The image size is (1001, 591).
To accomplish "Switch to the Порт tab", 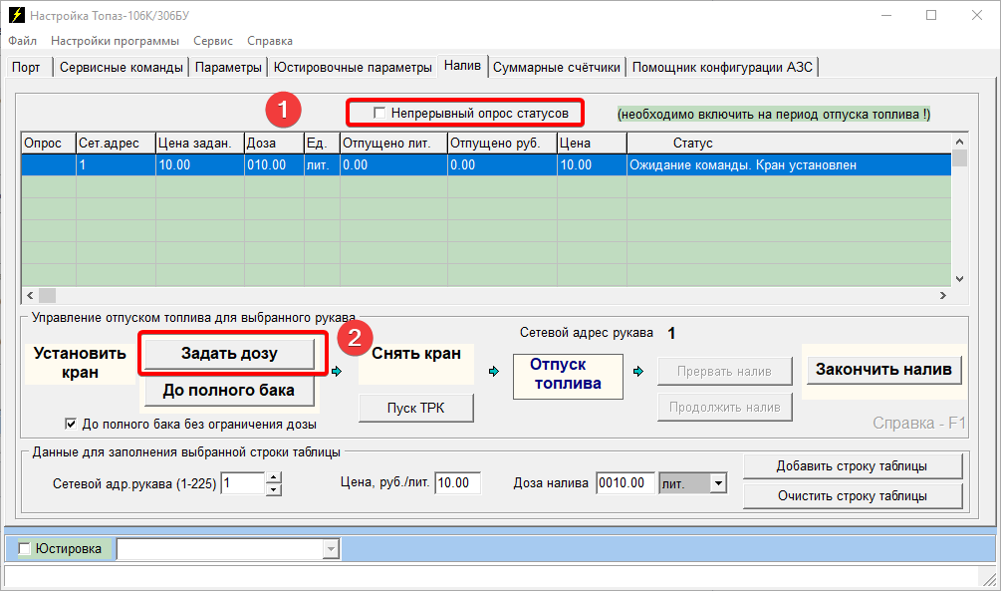I will tap(26, 67).
